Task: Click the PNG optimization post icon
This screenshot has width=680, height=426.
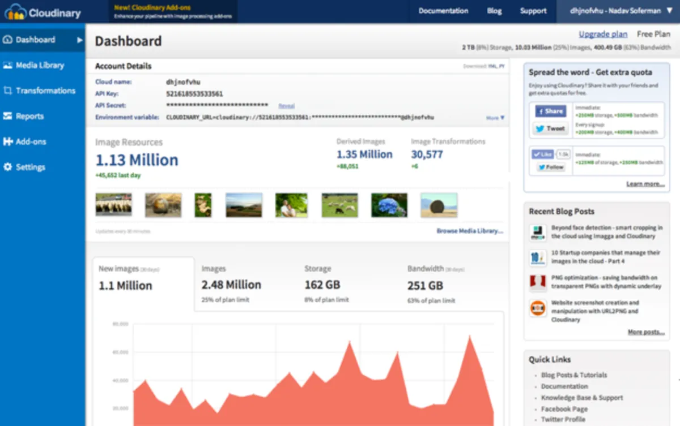Action: pos(538,282)
